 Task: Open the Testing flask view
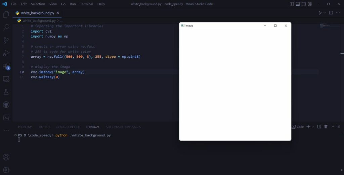pyautogui.click(x=6, y=92)
